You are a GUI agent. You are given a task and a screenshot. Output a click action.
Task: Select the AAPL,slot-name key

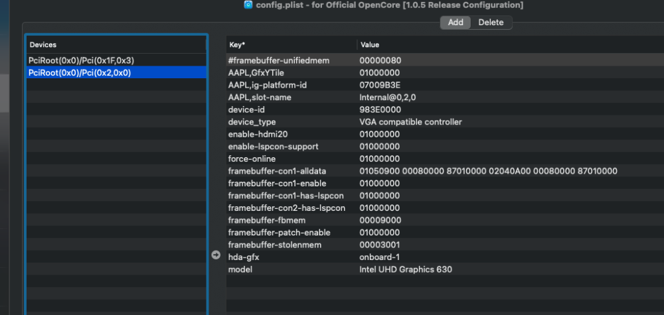coord(260,97)
